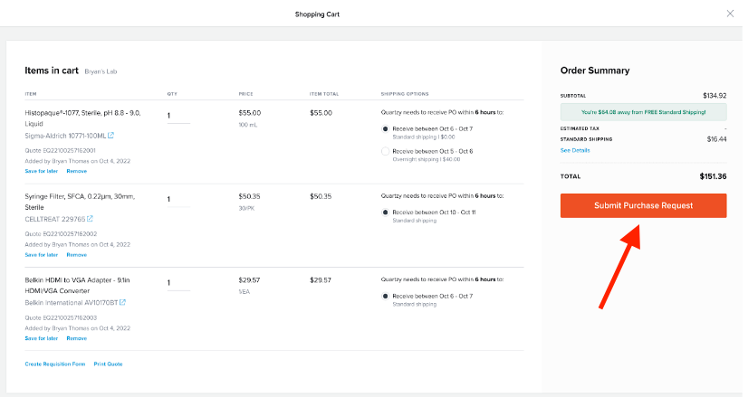Open external link icon for Belkin AV10170BT
Image resolution: width=748 pixels, height=397 pixels.
tap(122, 302)
